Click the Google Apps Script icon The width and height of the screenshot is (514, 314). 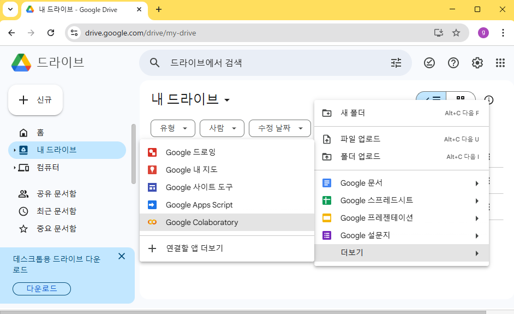152,205
